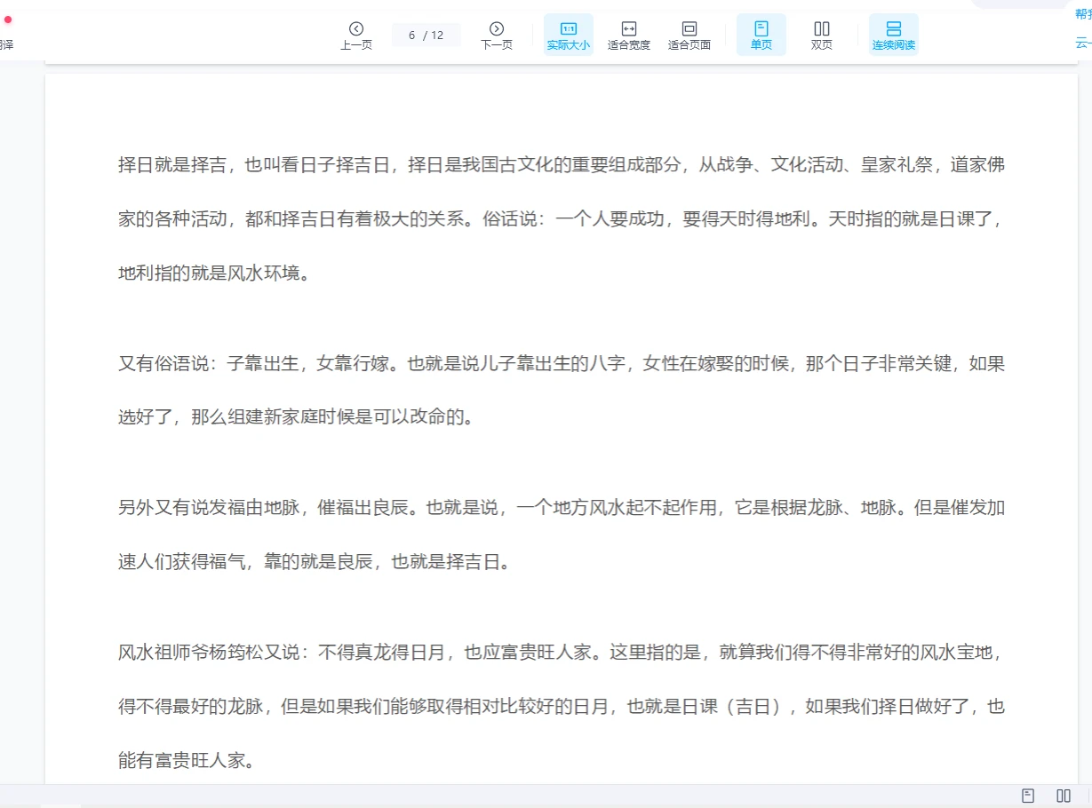Viewport: 1092px width, 808px height.
Task: Select the 适合页面 fit-page icon
Action: [x=689, y=28]
